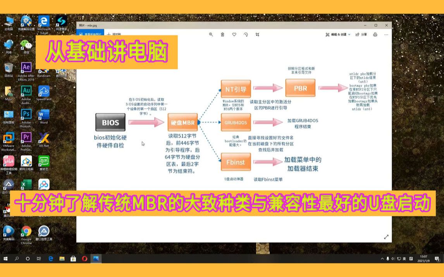Click the magnifier zoom icon in Photos
This screenshot has height=277, width=444.
pos(211,35)
